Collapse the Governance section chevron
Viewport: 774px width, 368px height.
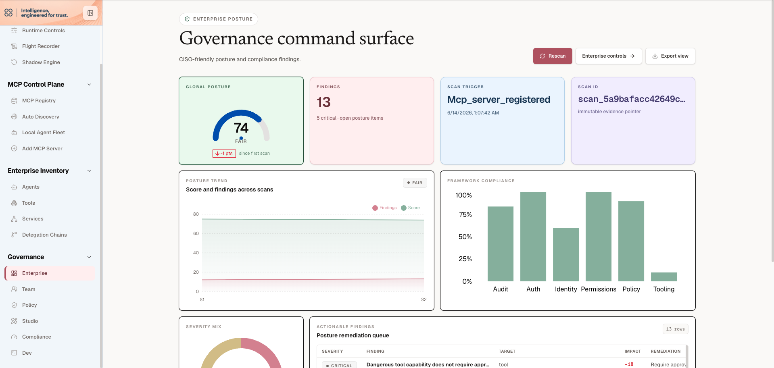tap(89, 257)
